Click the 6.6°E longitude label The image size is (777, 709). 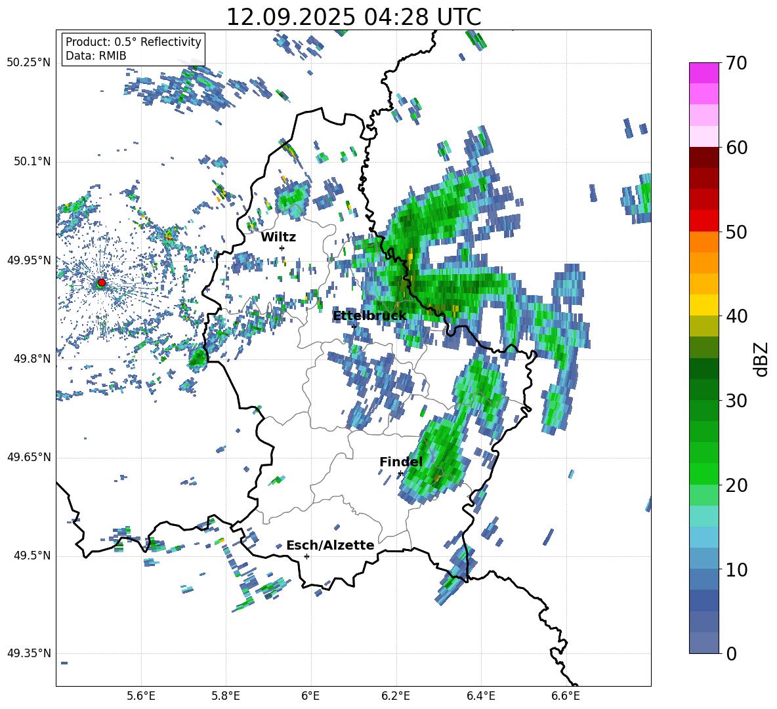(566, 696)
